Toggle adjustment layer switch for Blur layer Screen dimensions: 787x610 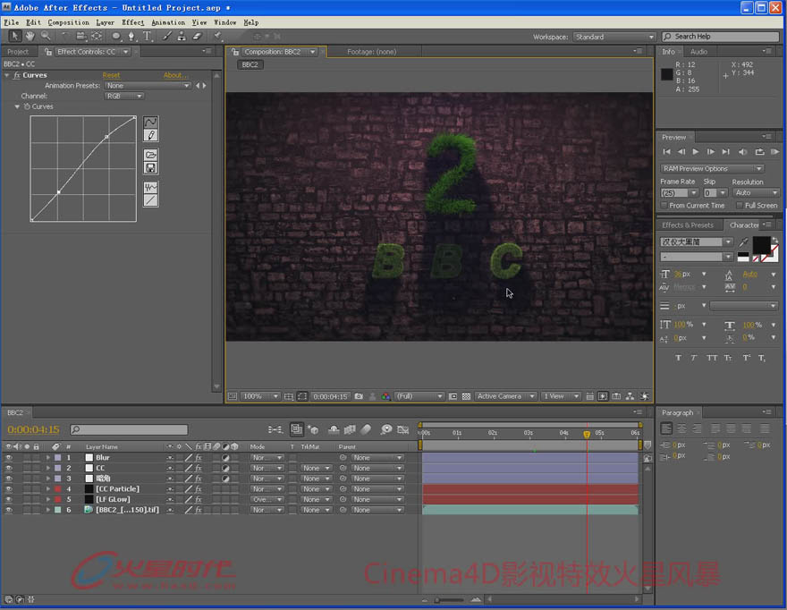[226, 458]
